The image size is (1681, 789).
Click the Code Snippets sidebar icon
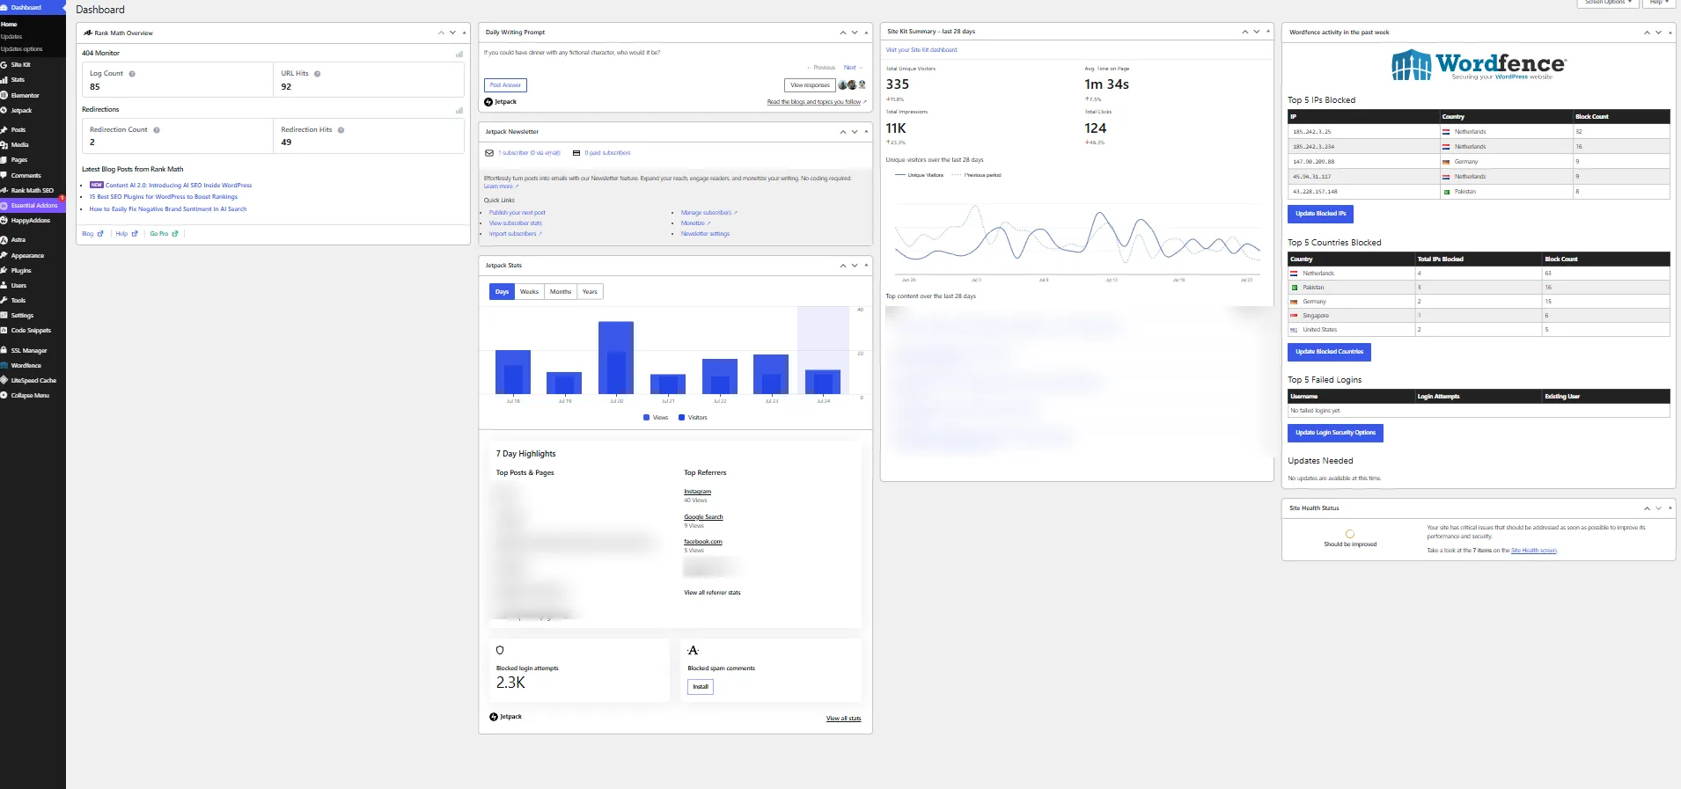click(x=4, y=330)
